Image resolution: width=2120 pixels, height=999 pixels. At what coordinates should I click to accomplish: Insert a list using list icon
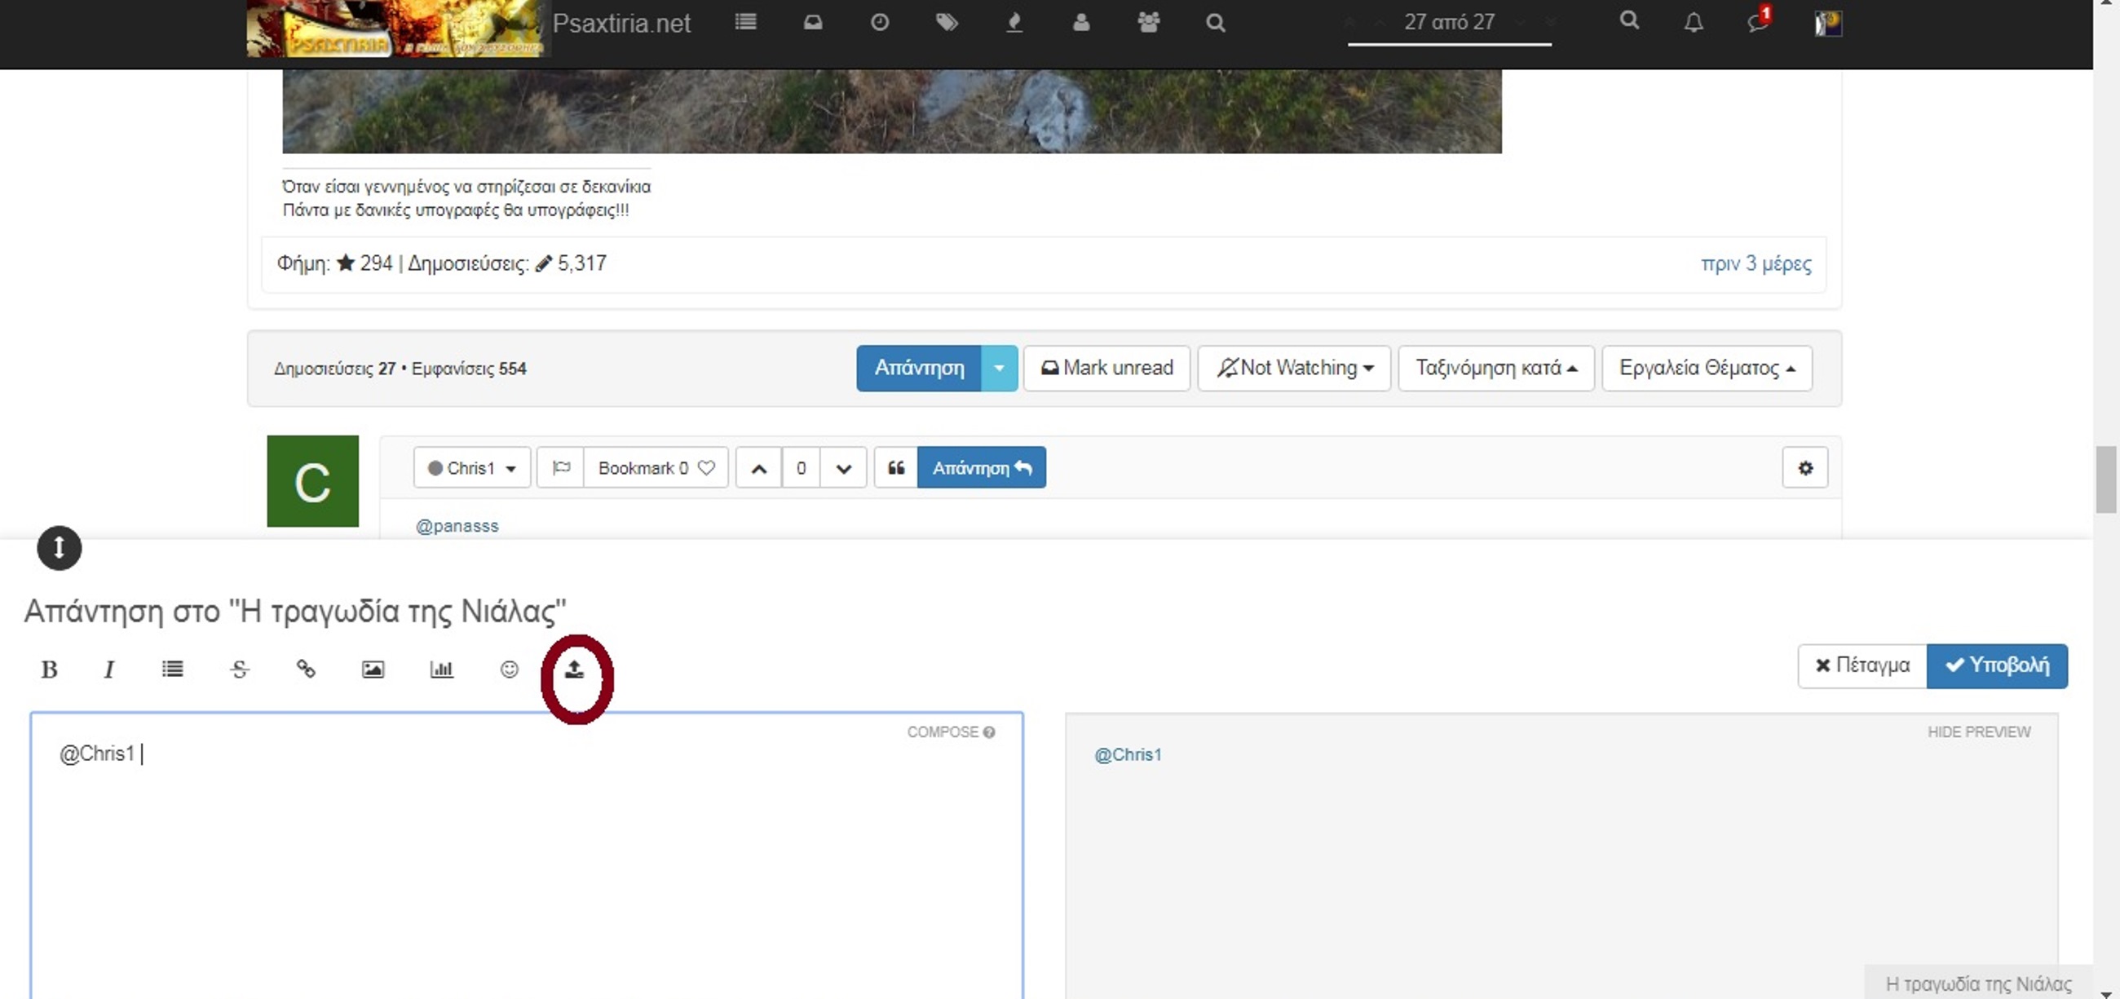point(172,669)
